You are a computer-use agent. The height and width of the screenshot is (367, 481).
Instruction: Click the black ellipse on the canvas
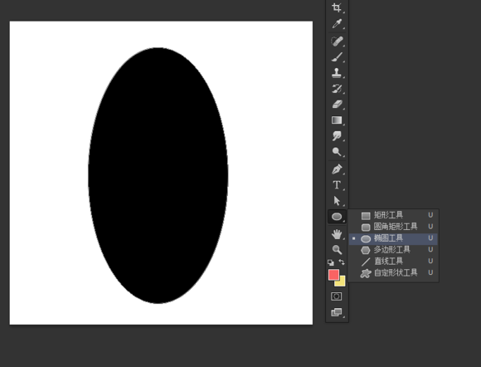(x=158, y=175)
